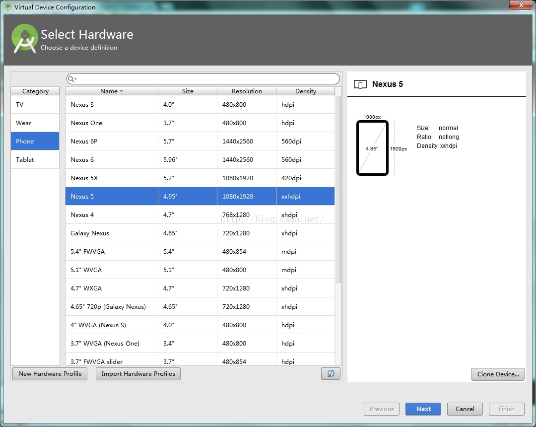Switch to the Tablet category
536x427 pixels.
(35, 160)
